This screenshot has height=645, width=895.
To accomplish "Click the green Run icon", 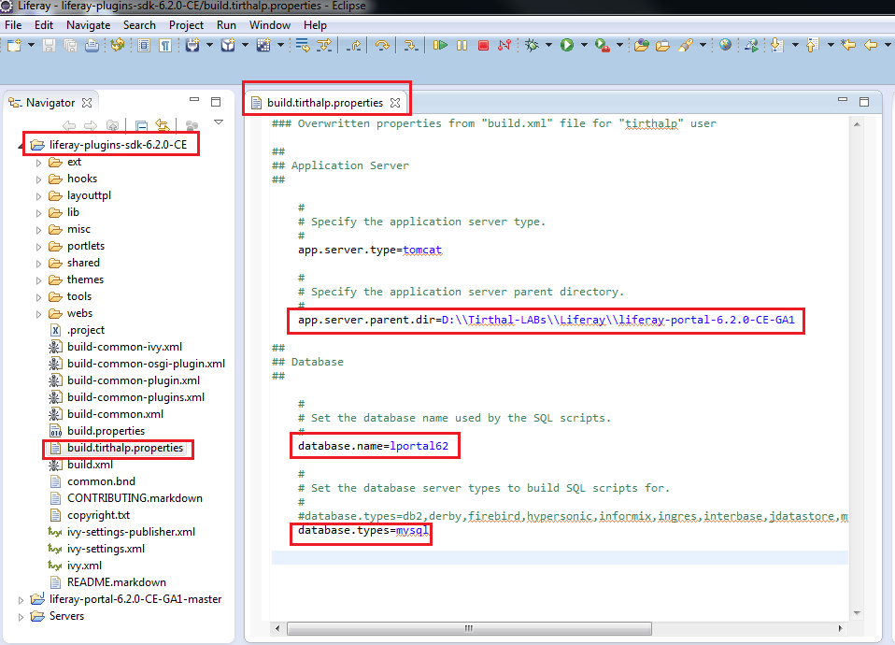I will pos(567,45).
